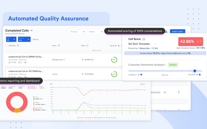The height and width of the screenshot is (129, 207).
Task: Click clock icon for 17:49 duration
Action: coord(9,62)
